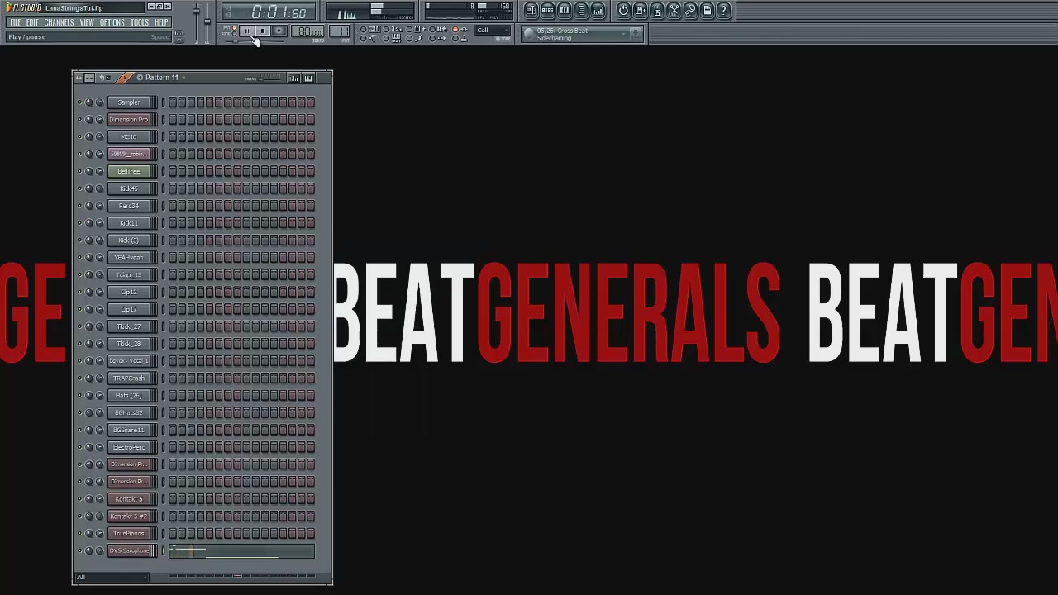Open the TOOLS menu

coord(140,22)
